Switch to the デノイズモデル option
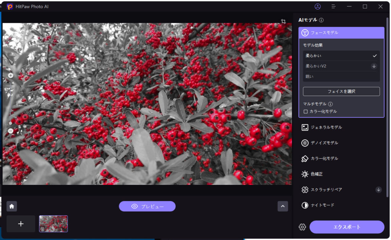Viewport: 391px width, 240px height. (x=324, y=143)
